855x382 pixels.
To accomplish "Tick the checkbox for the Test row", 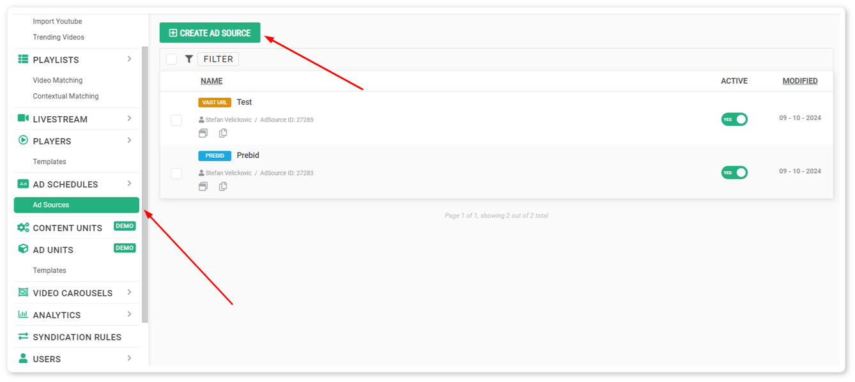I will [176, 120].
